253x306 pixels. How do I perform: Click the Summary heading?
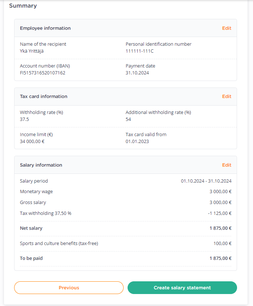tap(23, 6)
